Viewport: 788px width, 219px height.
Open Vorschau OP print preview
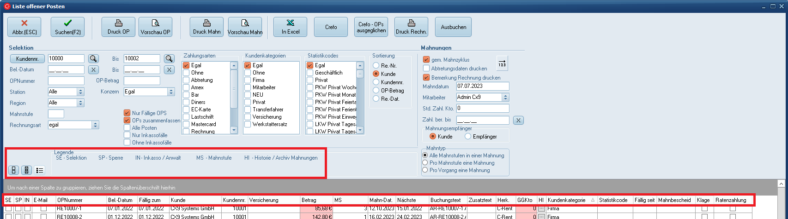click(155, 27)
